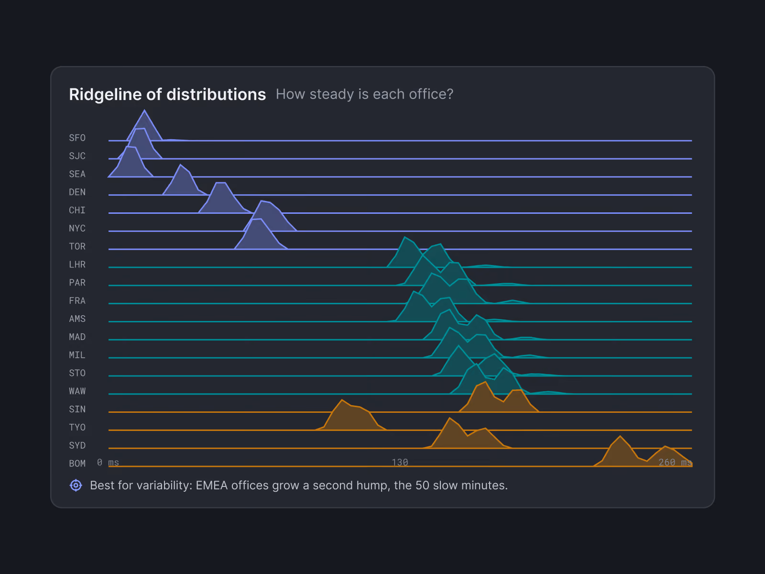The height and width of the screenshot is (574, 765).
Task: Click the TYO orange distribution hump
Action: (351, 417)
